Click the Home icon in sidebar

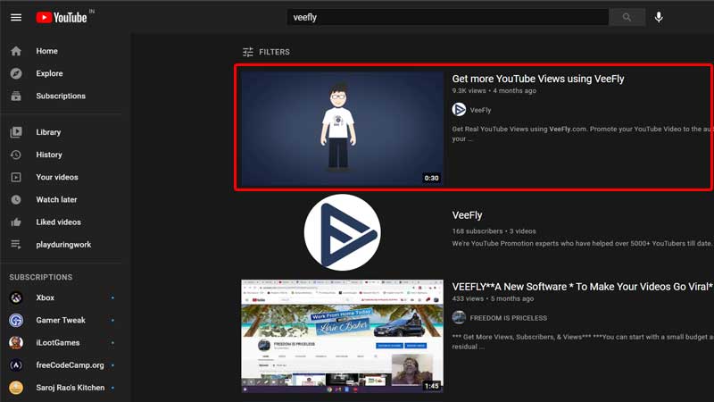[16, 51]
